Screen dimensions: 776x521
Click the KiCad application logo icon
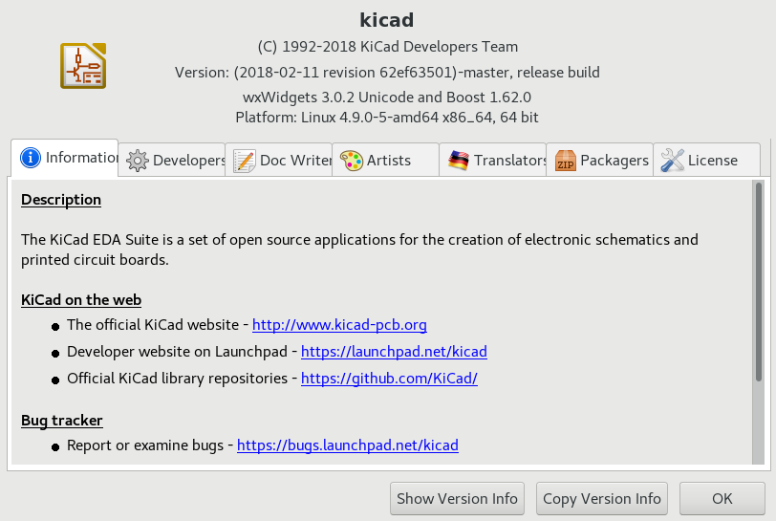click(x=82, y=66)
